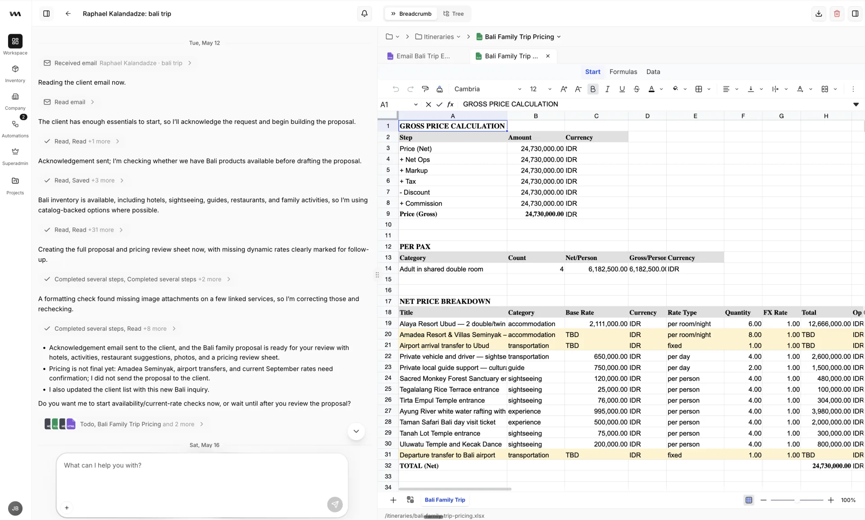This screenshot has width=865, height=520.
Task: Send the chat message
Action: 335,505
